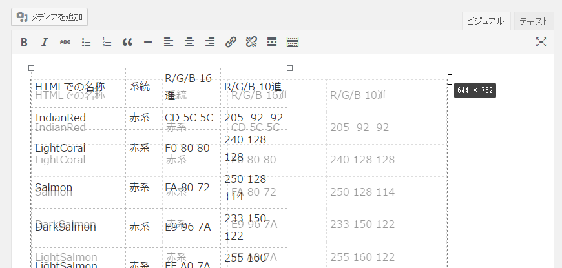
Task: Align text to the right
Action: point(210,43)
